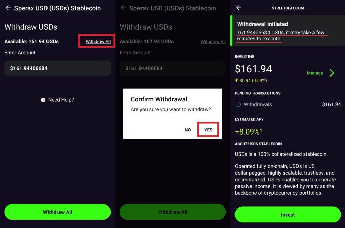
Task: Tap the Withdrawal initiated notification banner
Action: [x=288, y=31]
